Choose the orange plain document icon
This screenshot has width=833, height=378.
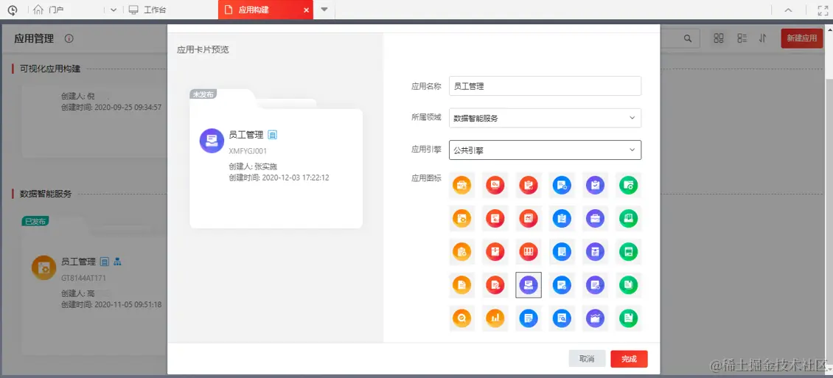coord(461,285)
